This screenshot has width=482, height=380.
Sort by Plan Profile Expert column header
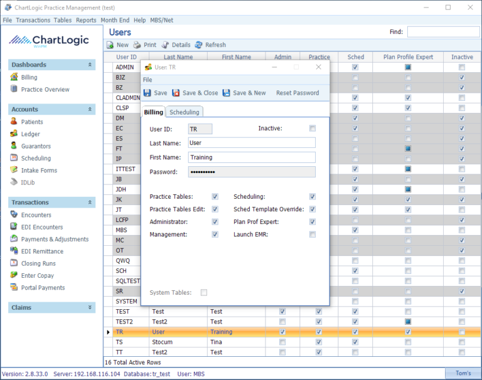[408, 57]
